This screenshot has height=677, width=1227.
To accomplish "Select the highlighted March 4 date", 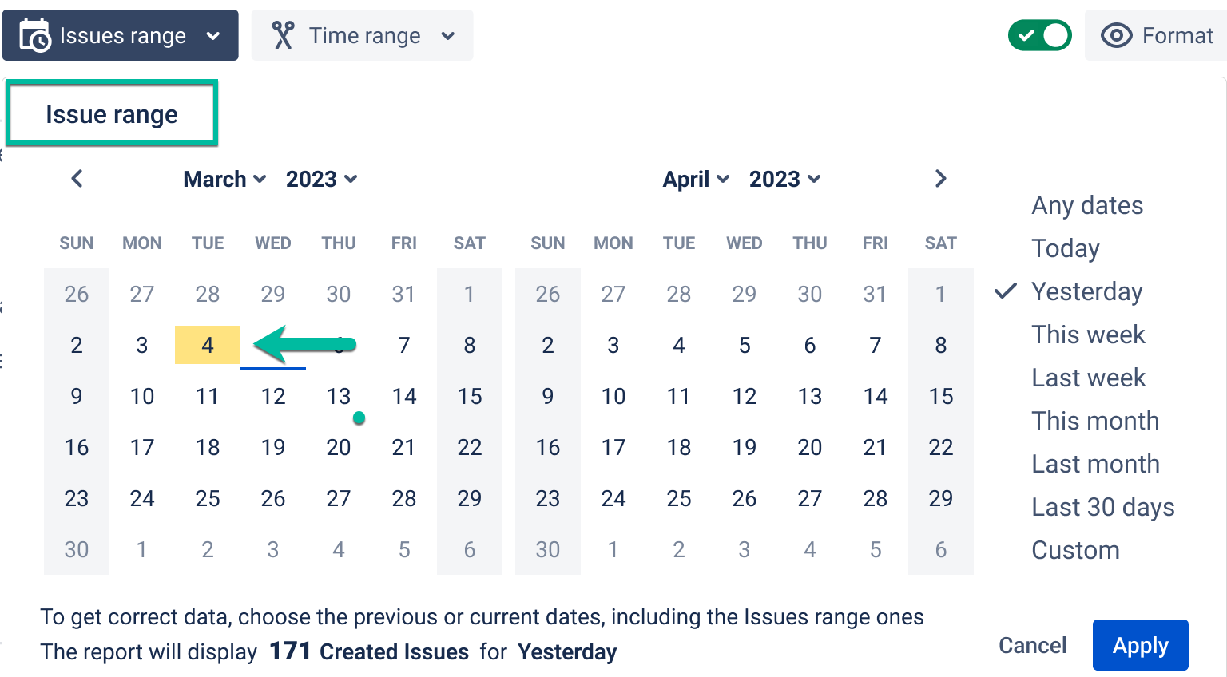I will [208, 345].
